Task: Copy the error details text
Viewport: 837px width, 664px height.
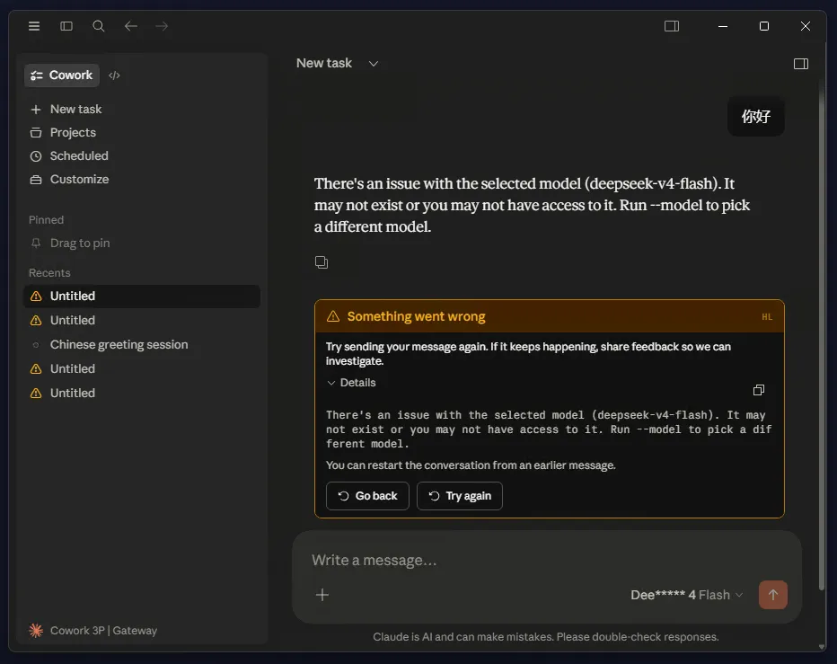Action: tap(759, 390)
